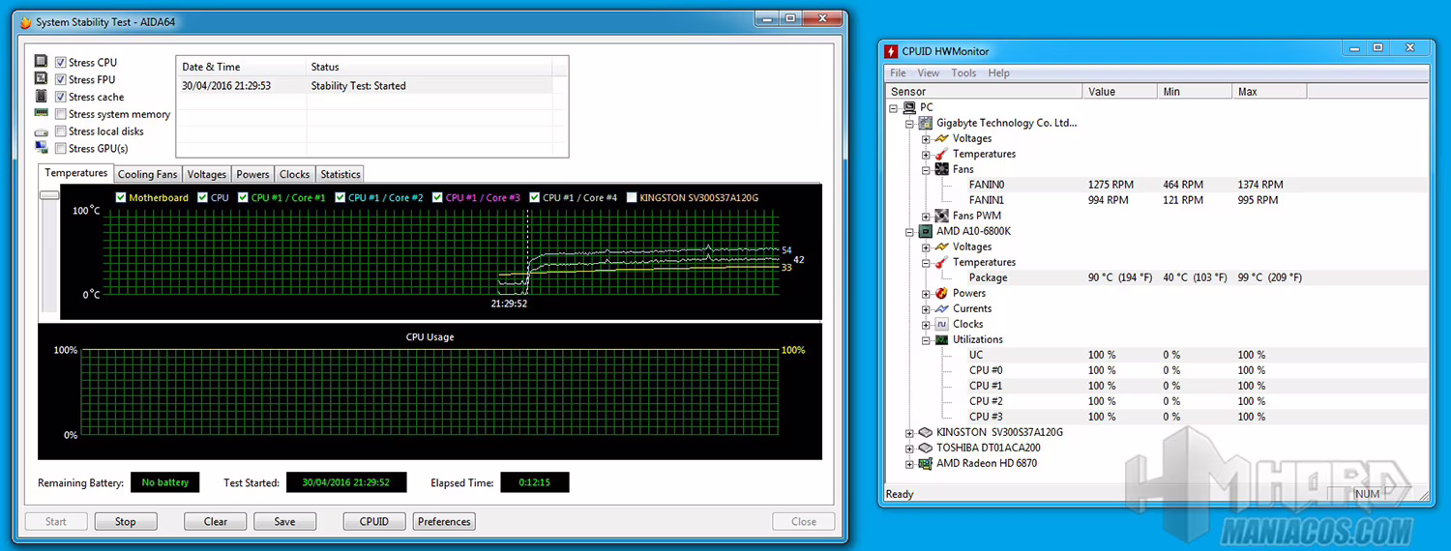The width and height of the screenshot is (1451, 551).
Task: Open the Tools menu in HWMonitor
Action: [963, 72]
